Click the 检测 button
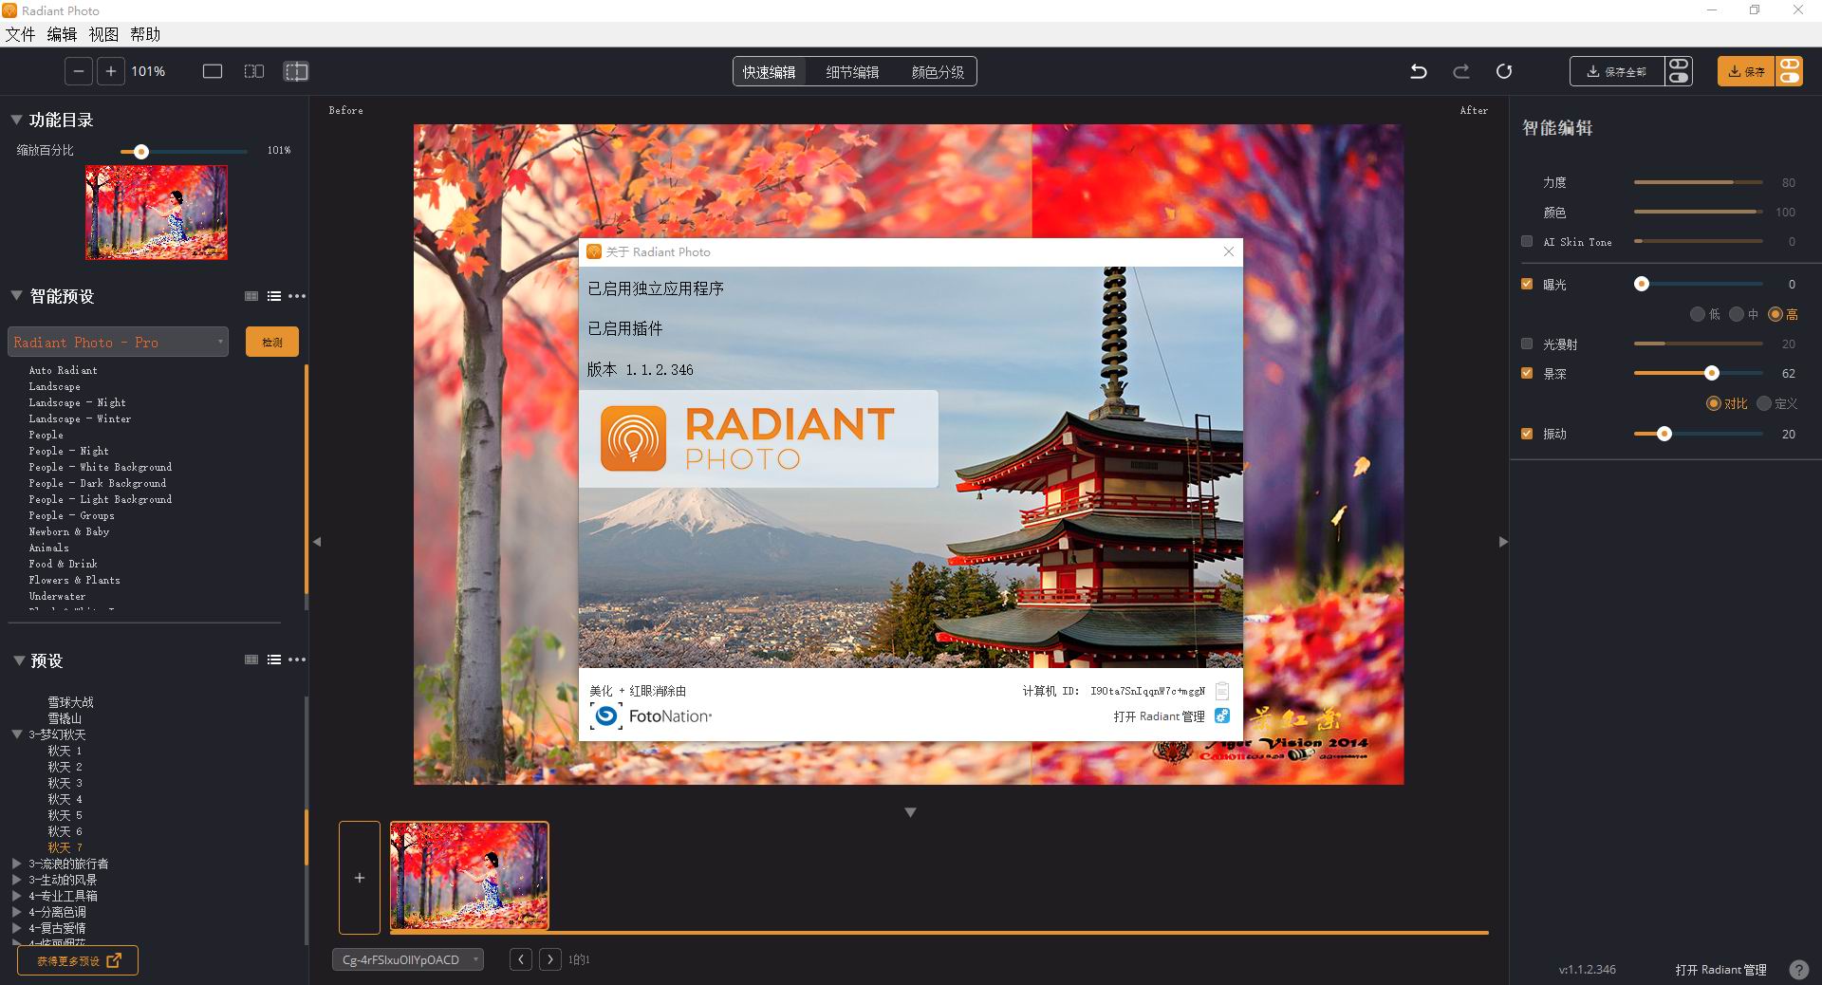 [272, 342]
